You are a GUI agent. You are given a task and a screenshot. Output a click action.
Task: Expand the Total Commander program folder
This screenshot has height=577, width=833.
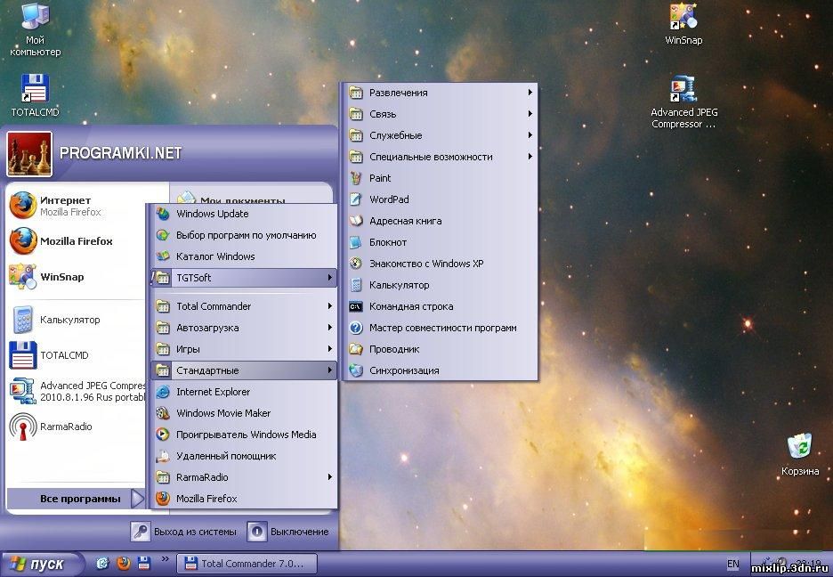point(245,306)
